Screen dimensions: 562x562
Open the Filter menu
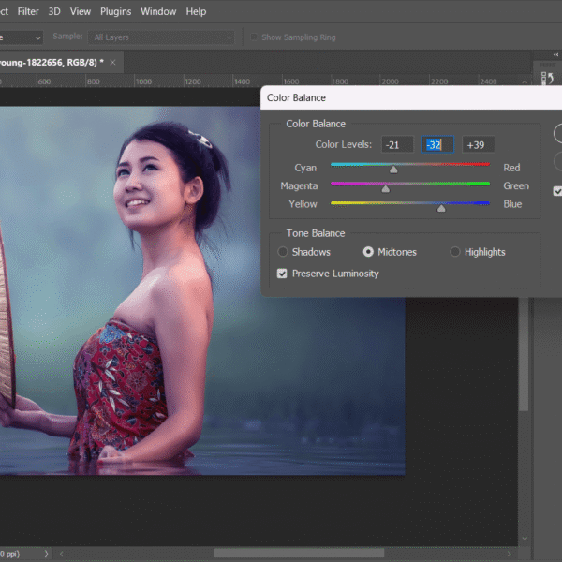[28, 11]
